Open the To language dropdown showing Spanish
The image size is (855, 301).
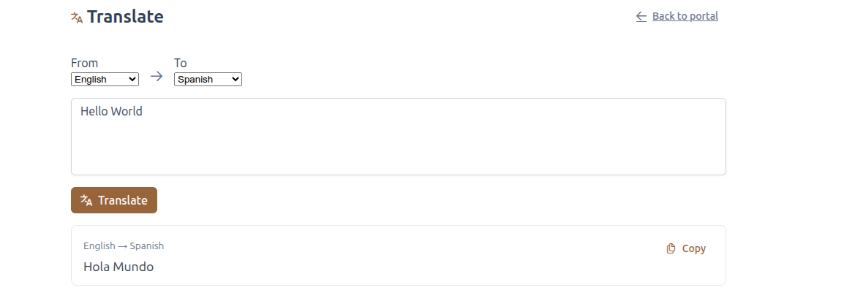(208, 80)
